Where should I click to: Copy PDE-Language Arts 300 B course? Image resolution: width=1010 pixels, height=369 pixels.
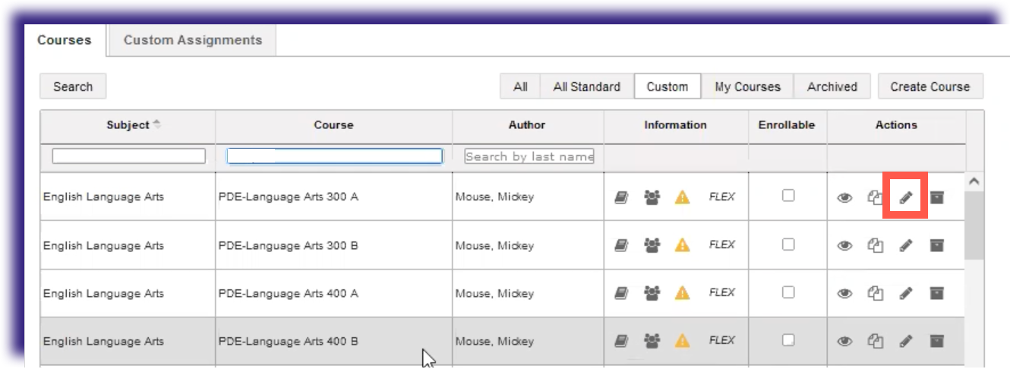(875, 245)
